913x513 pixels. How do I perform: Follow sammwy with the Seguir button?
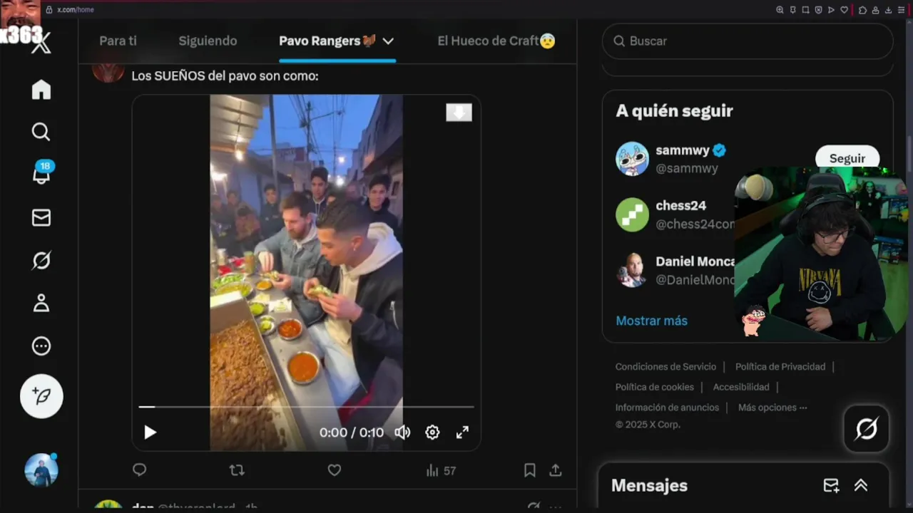click(x=847, y=158)
